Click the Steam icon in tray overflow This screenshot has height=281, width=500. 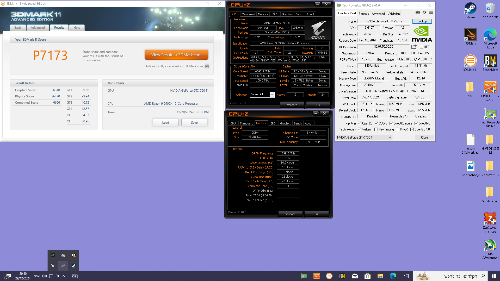point(74,266)
